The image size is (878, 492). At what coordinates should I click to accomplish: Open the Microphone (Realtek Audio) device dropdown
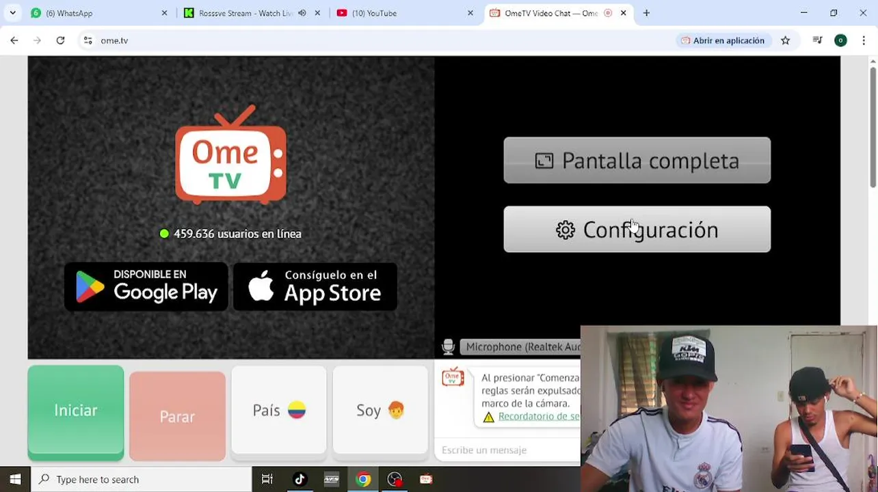[x=520, y=347]
